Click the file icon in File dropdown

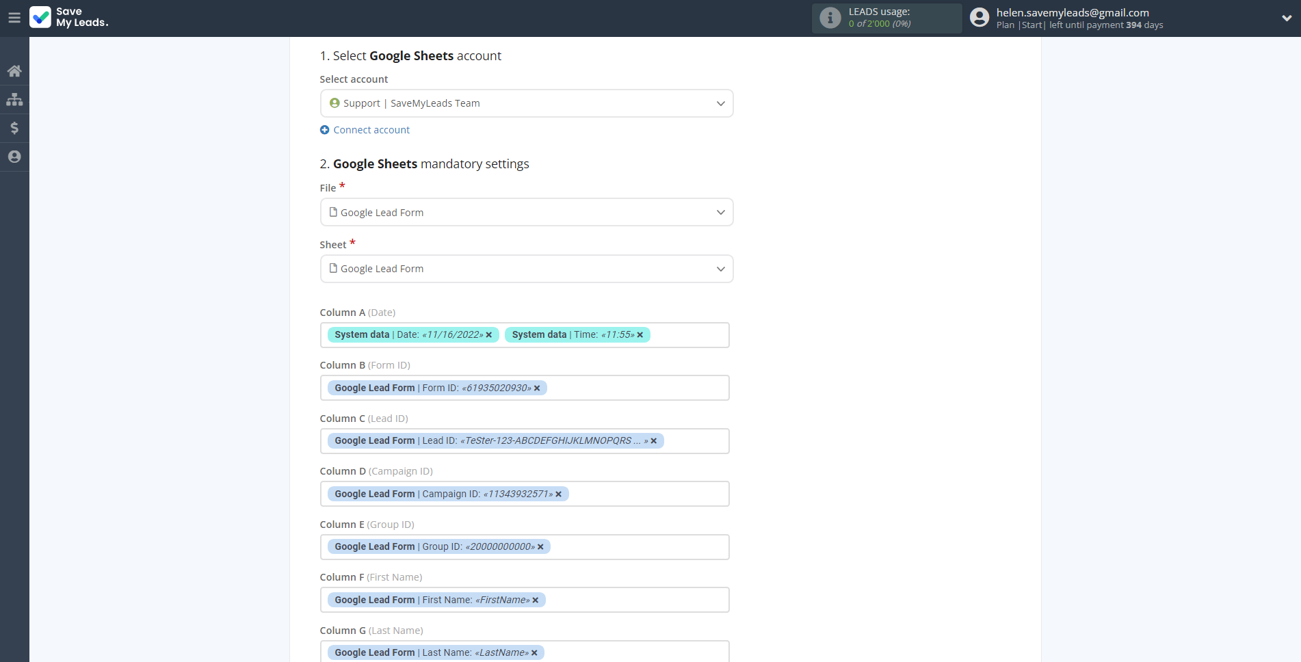[334, 212]
